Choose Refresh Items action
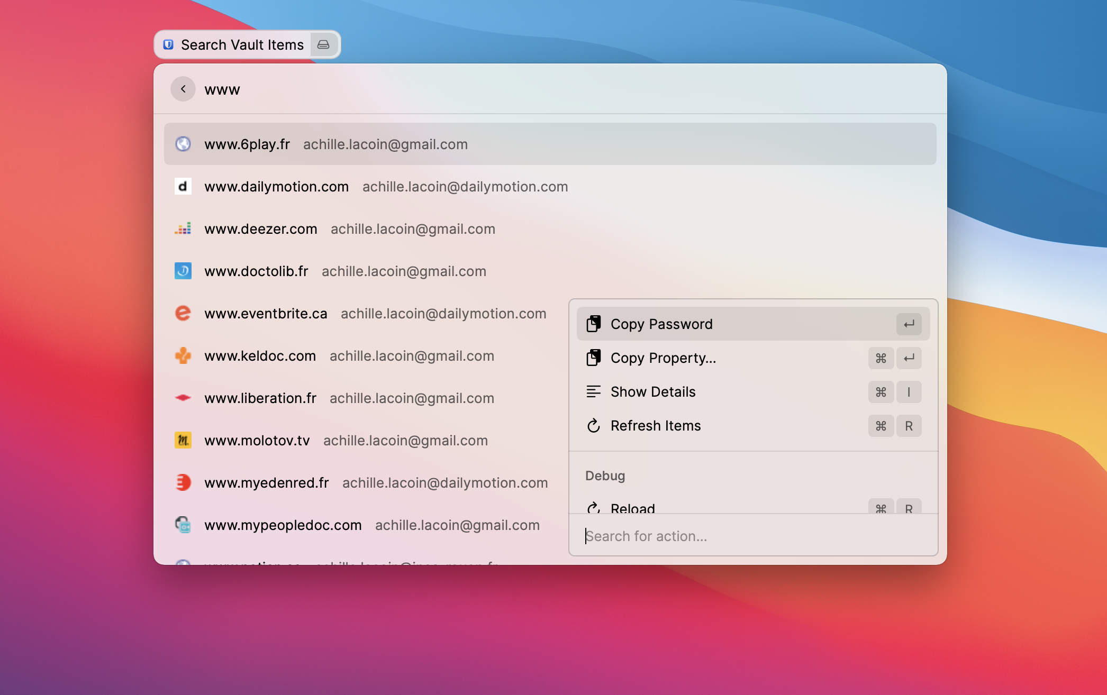 (656, 426)
